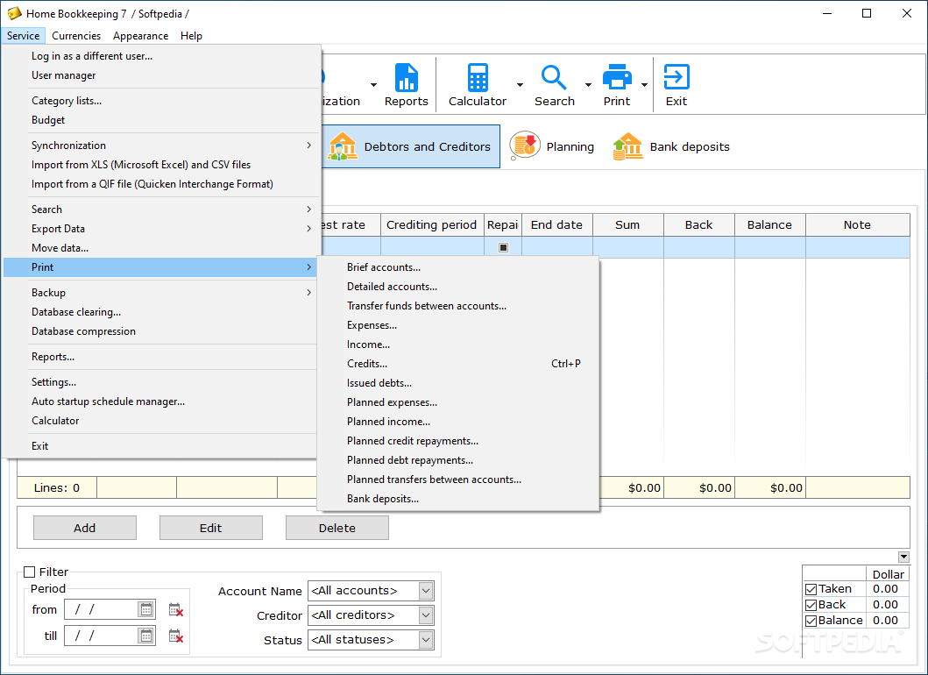Expand dropdown arrow left of Reports

tap(373, 85)
